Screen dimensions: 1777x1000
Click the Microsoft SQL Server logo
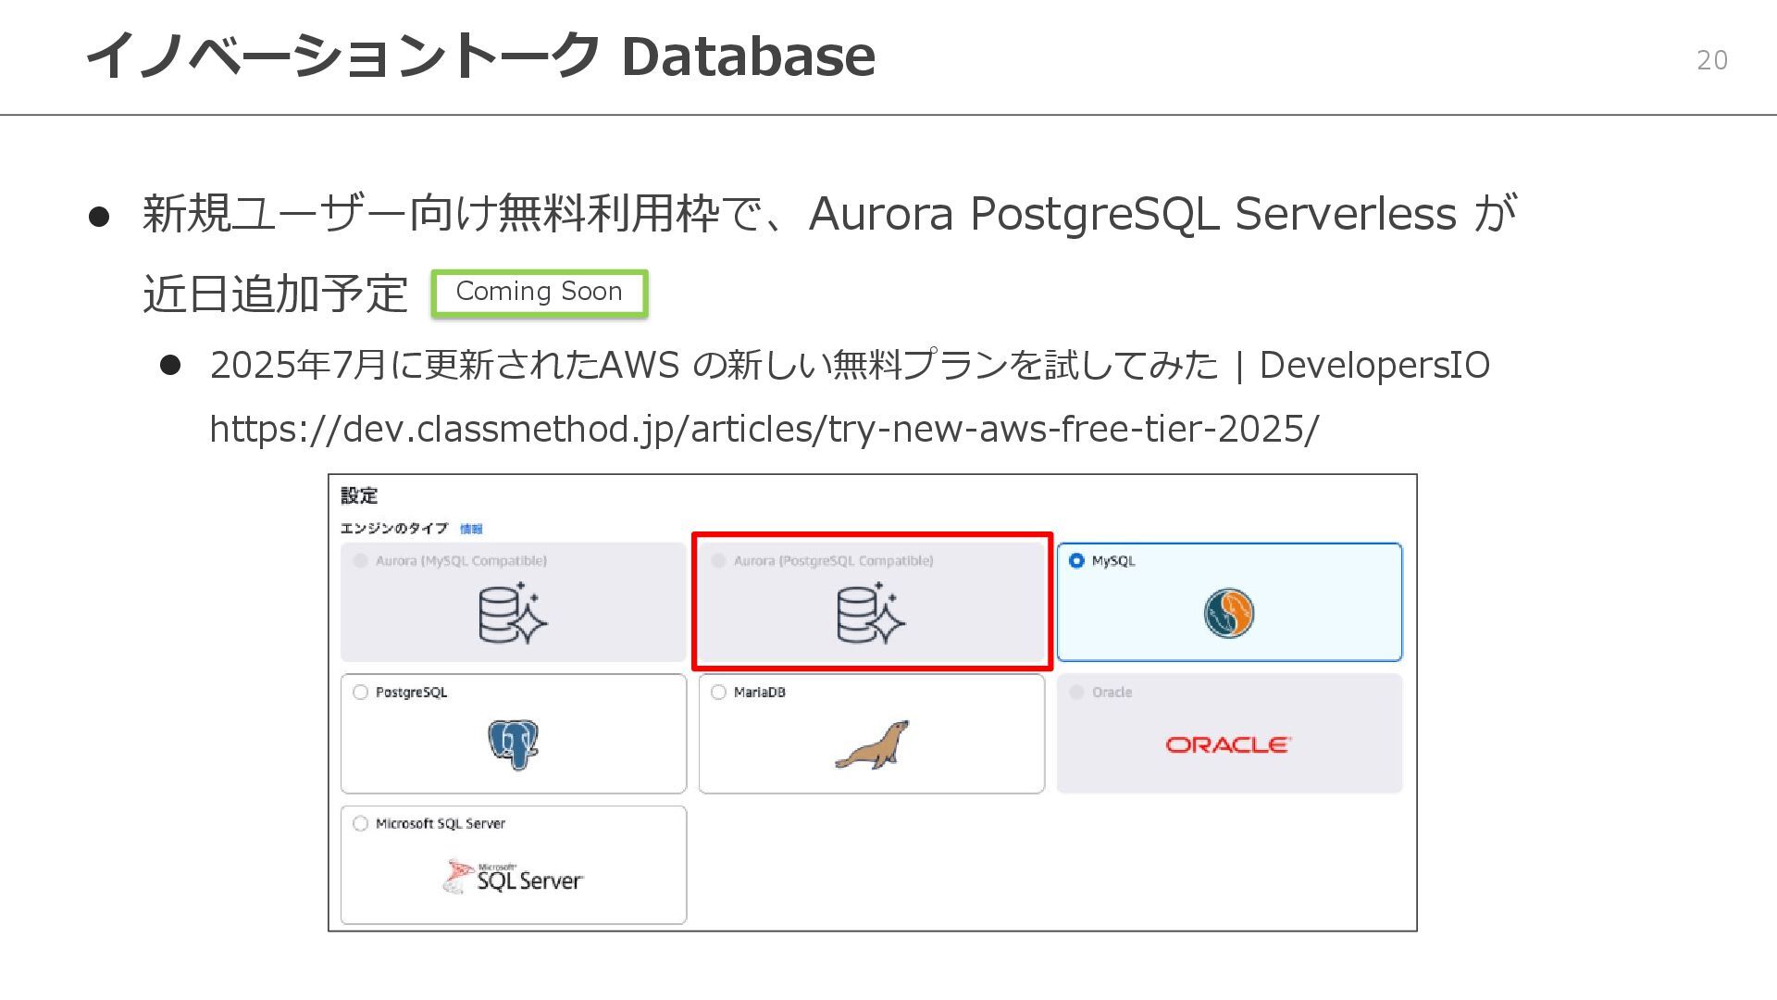point(513,876)
